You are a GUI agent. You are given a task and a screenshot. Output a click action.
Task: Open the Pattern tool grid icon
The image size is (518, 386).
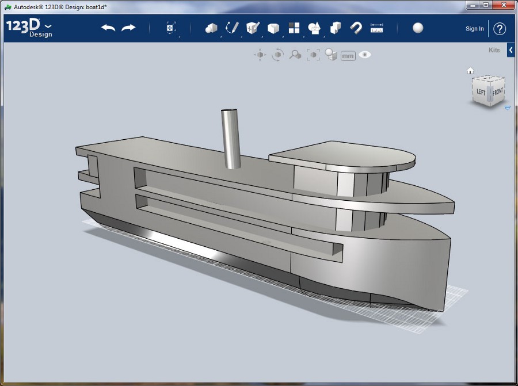pos(294,28)
